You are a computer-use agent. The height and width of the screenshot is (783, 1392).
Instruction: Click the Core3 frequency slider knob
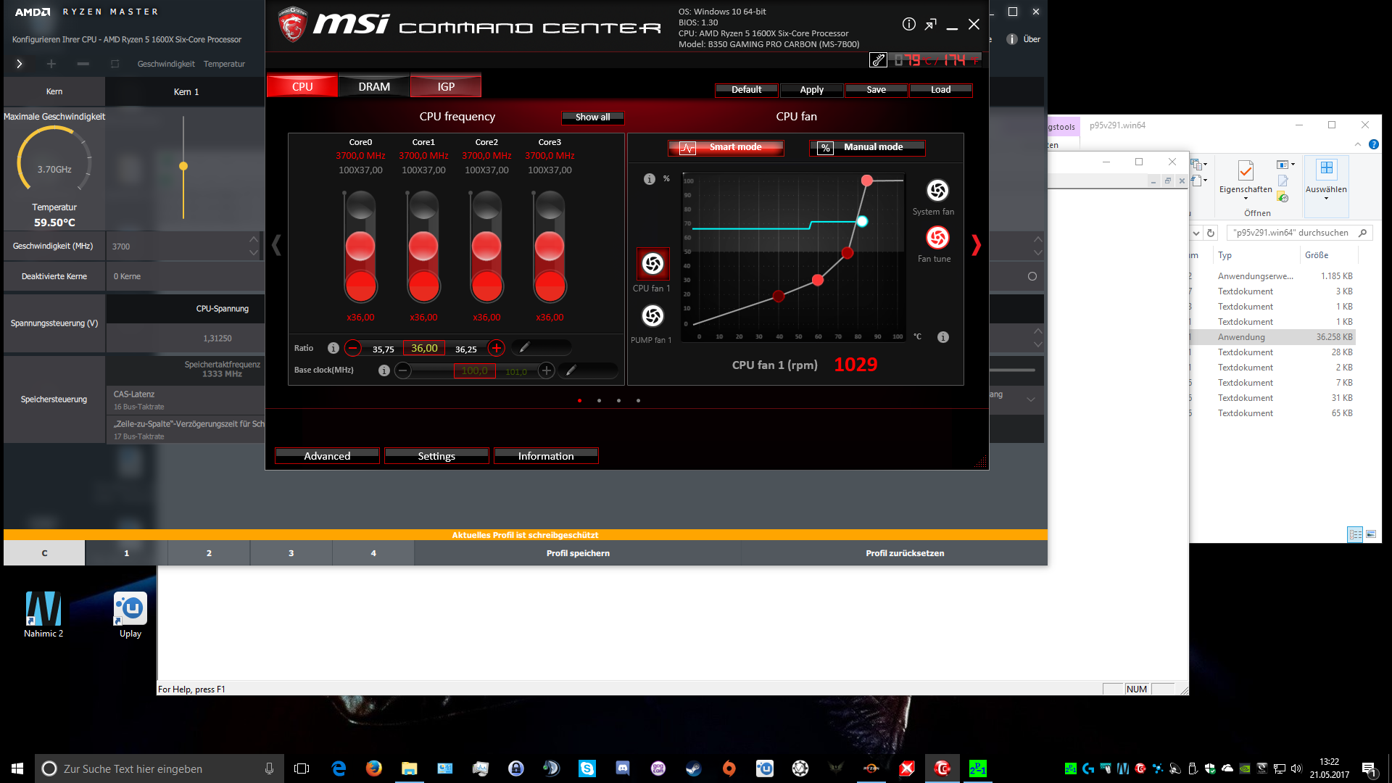[550, 246]
